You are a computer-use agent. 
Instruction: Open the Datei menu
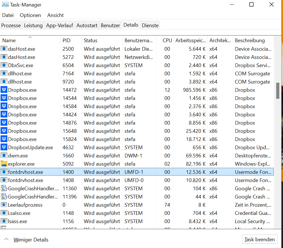pos(8,15)
